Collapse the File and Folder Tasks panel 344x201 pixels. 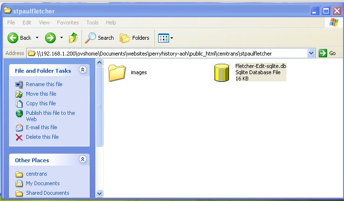click(x=83, y=70)
